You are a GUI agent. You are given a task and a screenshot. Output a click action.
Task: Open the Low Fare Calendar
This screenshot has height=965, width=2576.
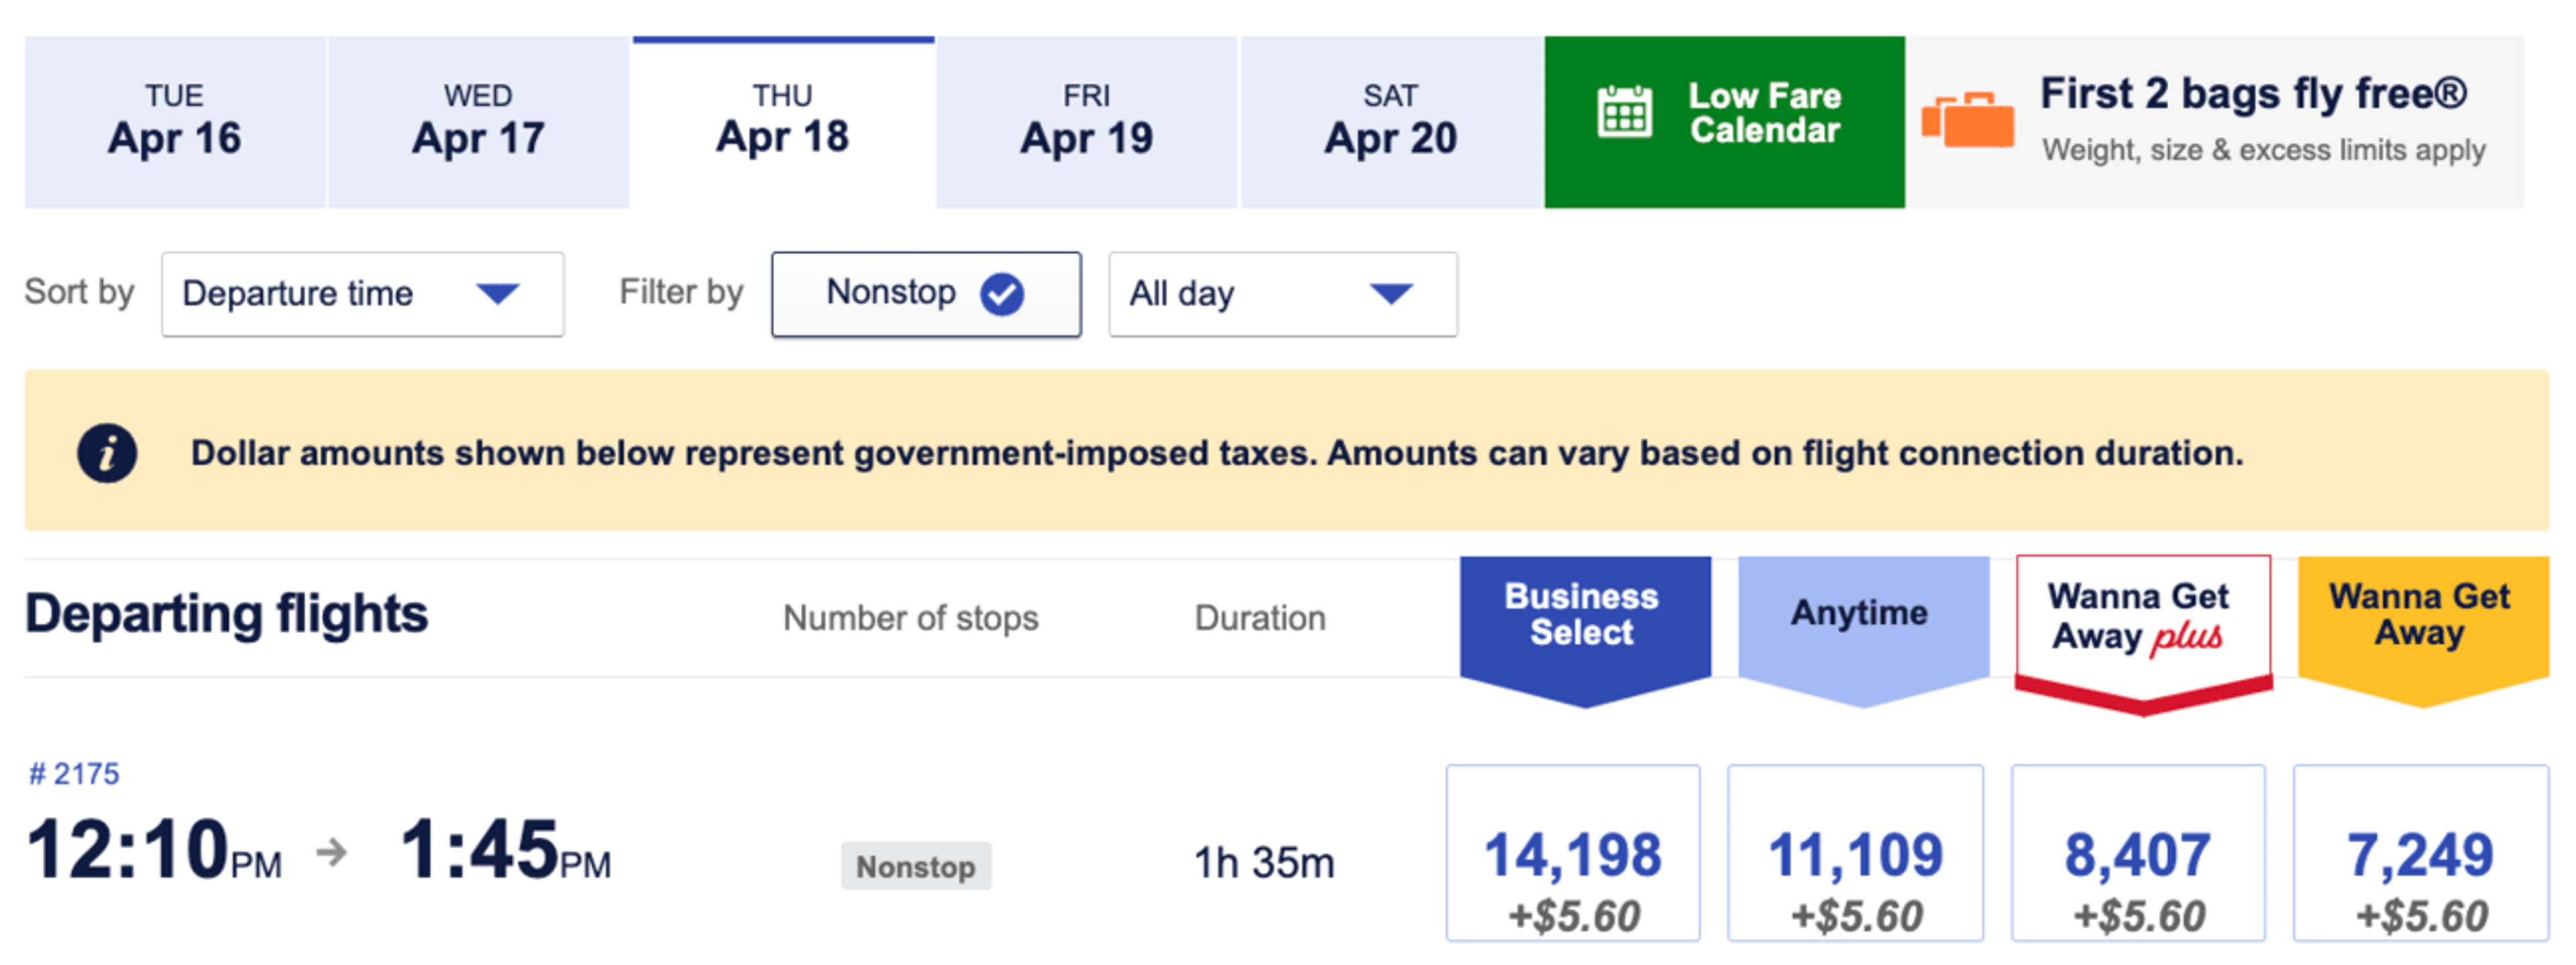[1725, 122]
